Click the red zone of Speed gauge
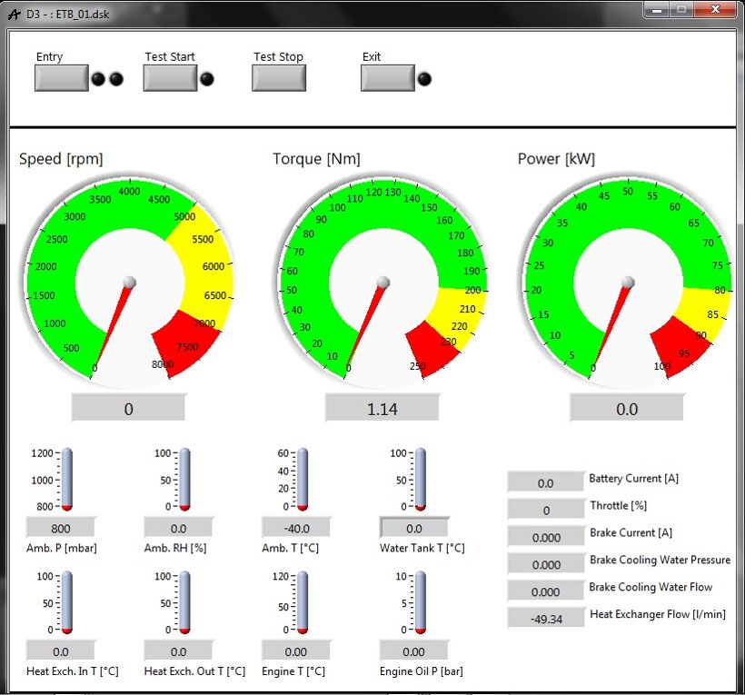This screenshot has width=745, height=695. [186, 340]
